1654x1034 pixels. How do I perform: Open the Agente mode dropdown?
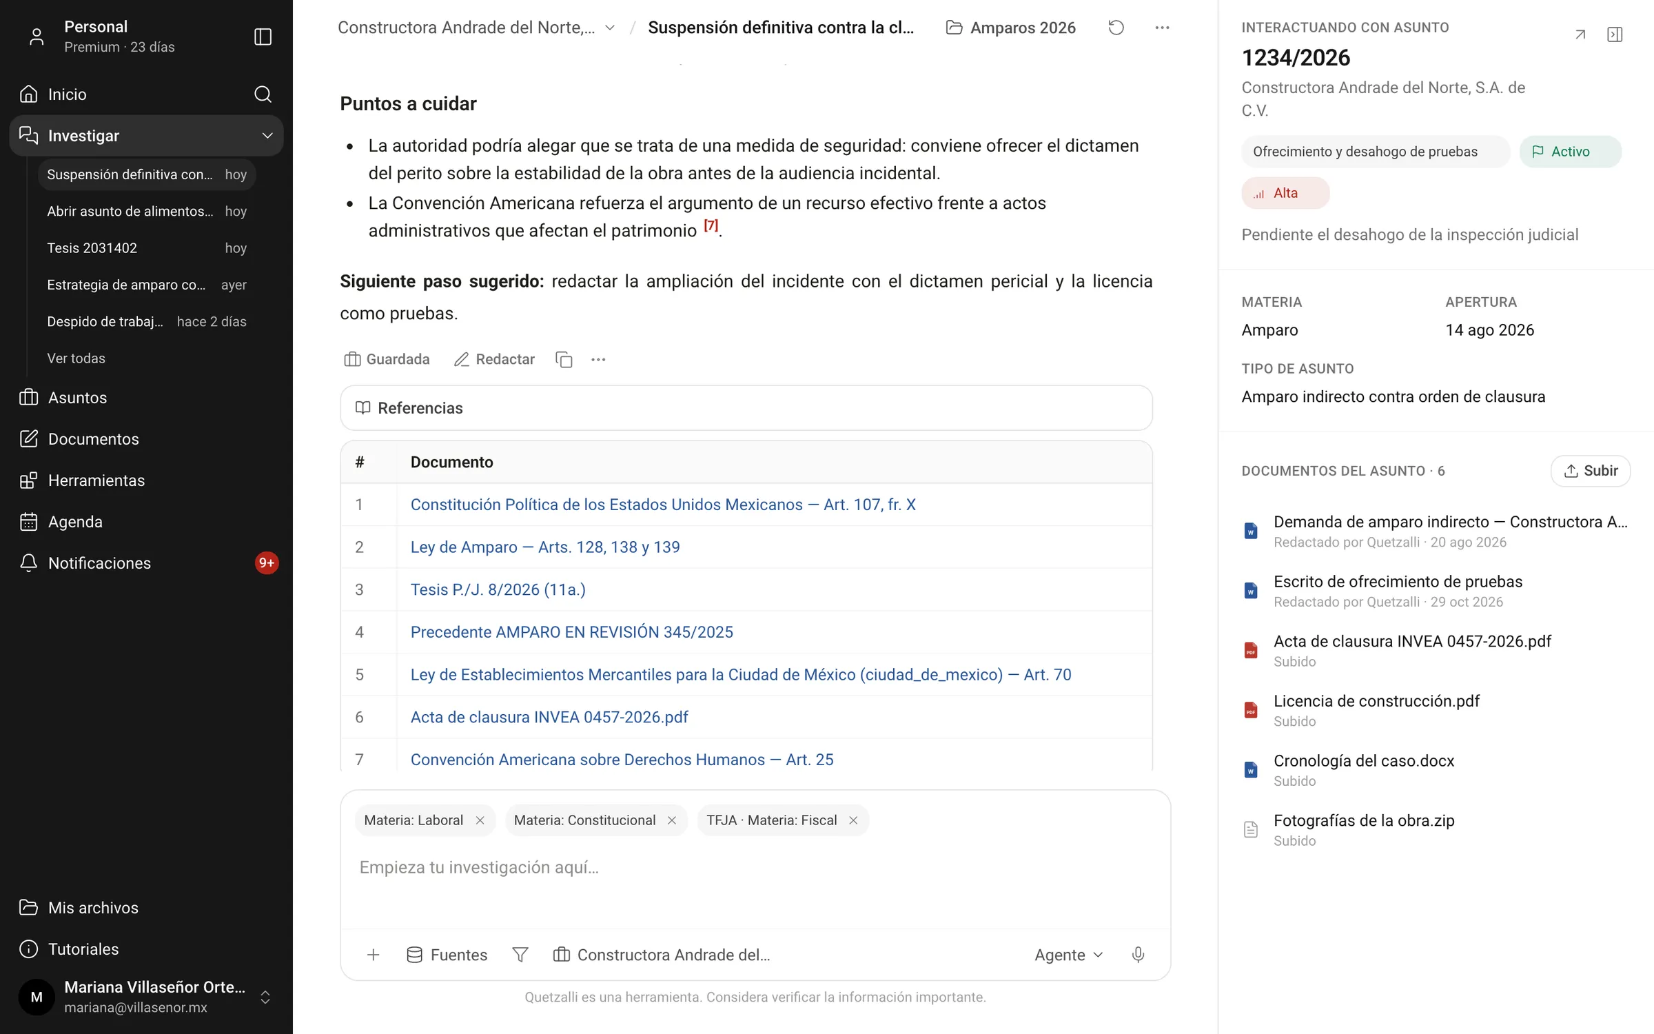click(1069, 955)
